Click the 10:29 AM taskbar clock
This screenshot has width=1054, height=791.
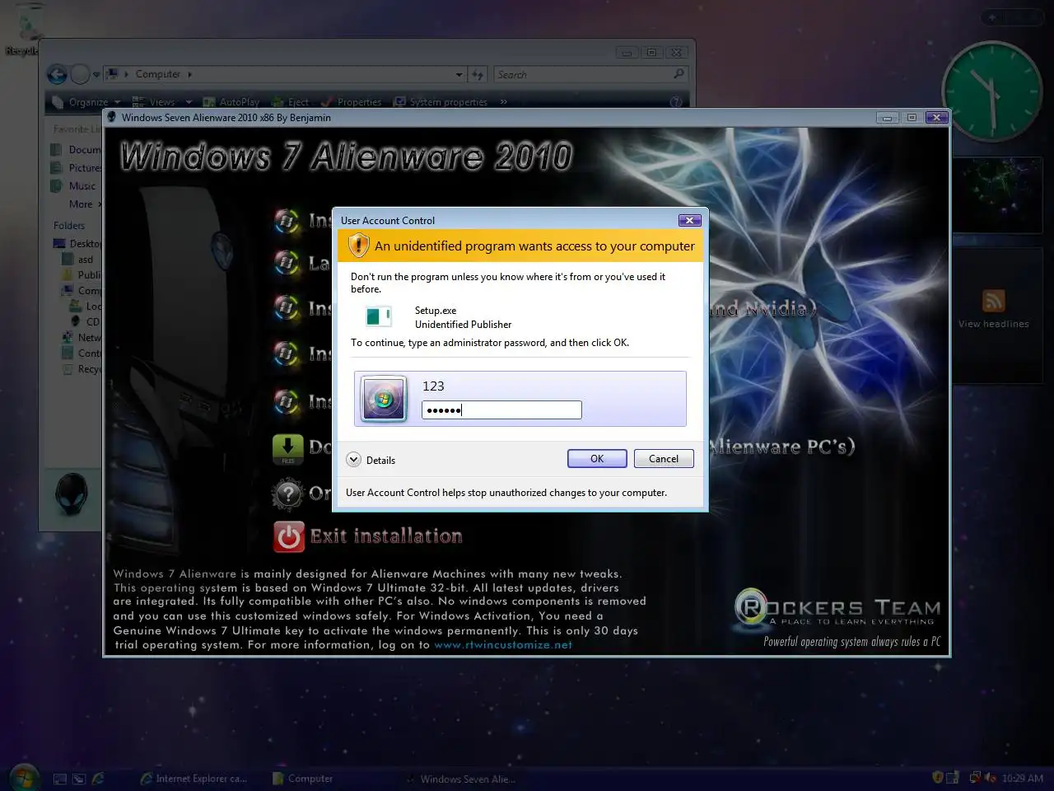click(x=1023, y=778)
